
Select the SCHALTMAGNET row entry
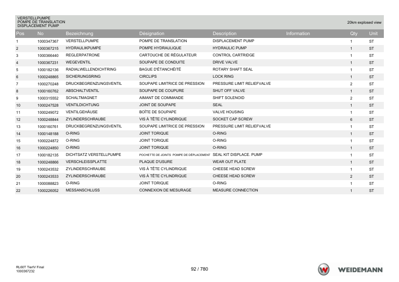(x=199, y=98)
